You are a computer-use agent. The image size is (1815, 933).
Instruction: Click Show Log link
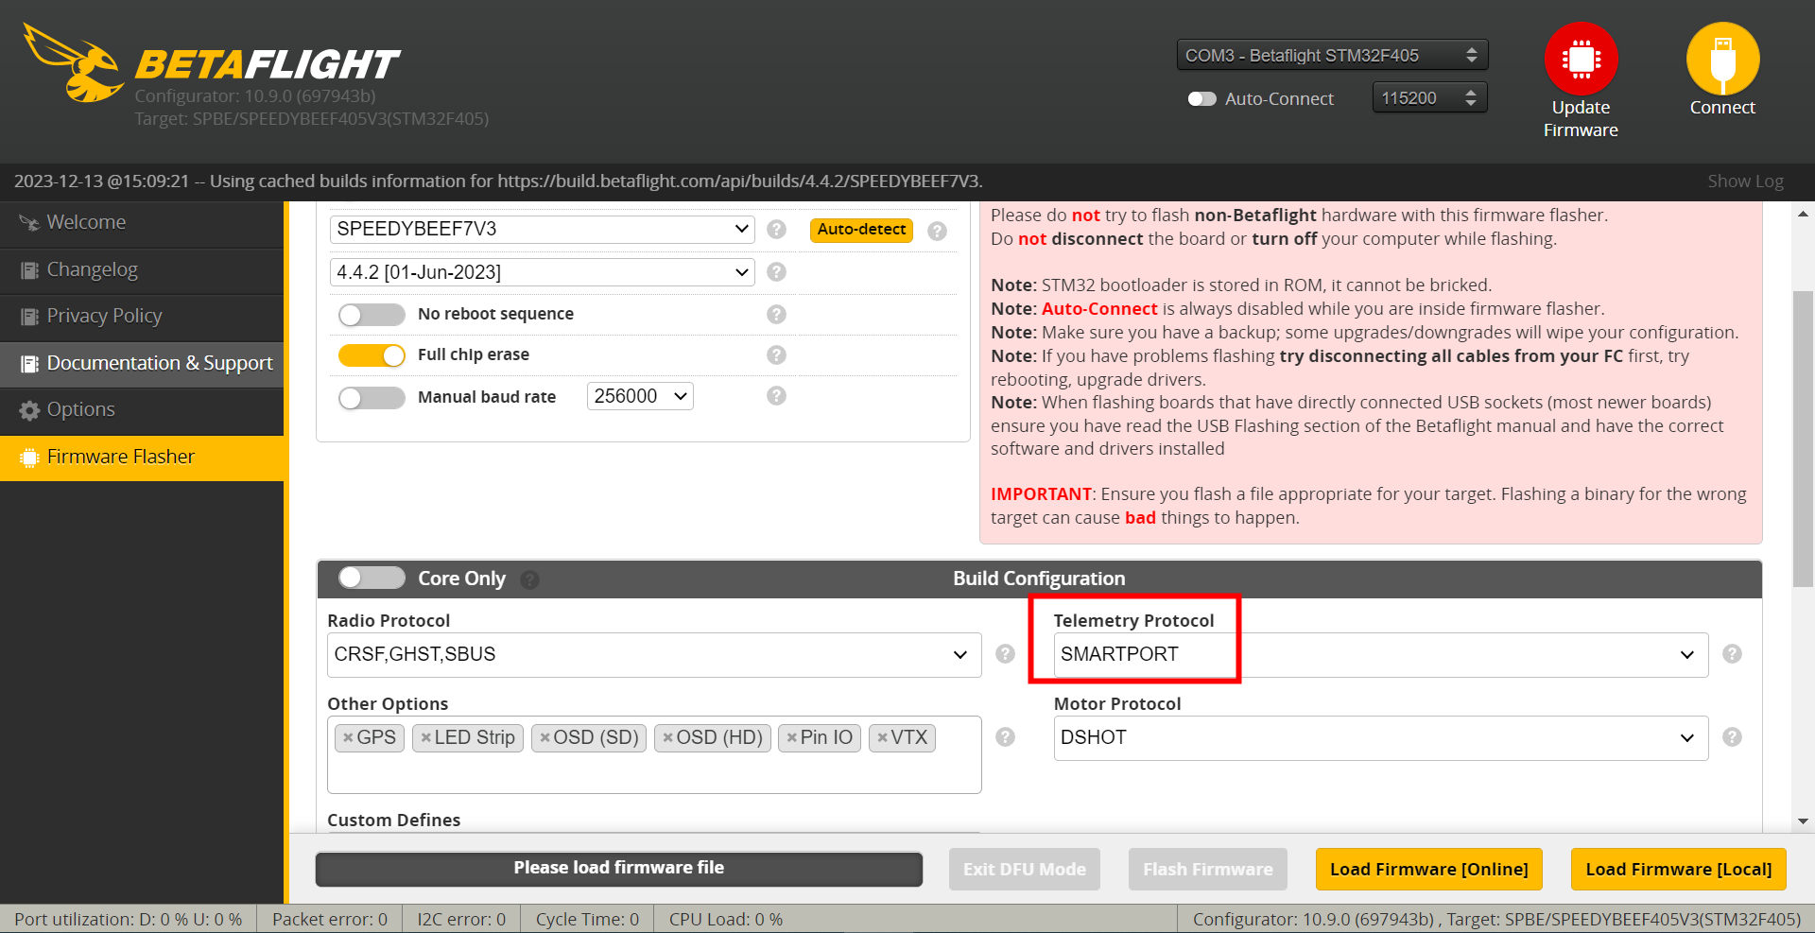[x=1745, y=181]
